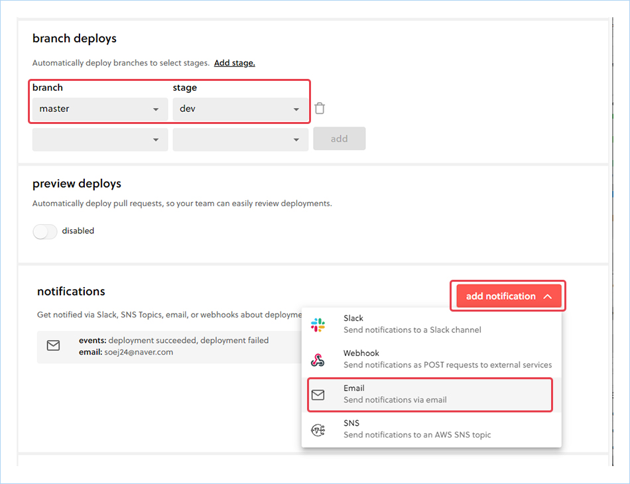Click envelope icon of existing email notification
This screenshot has width=630, height=484.
[x=53, y=345]
